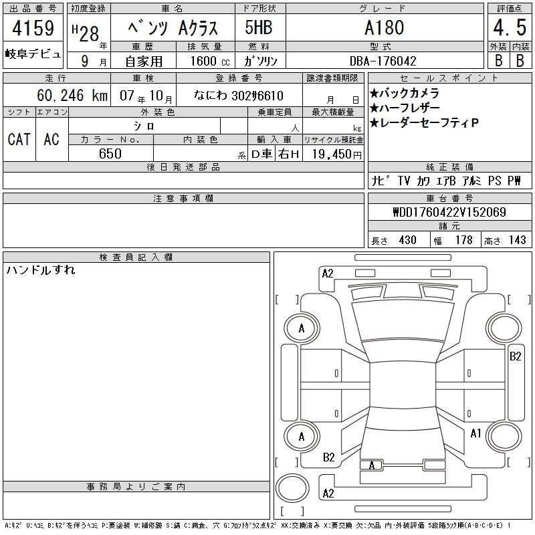The height and width of the screenshot is (535, 535).
Task: Click the A2 mark on rear bumper
Action: [328, 494]
